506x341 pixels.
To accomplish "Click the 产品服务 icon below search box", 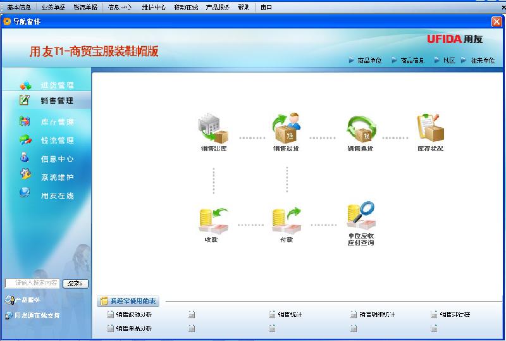I will [x=9, y=300].
